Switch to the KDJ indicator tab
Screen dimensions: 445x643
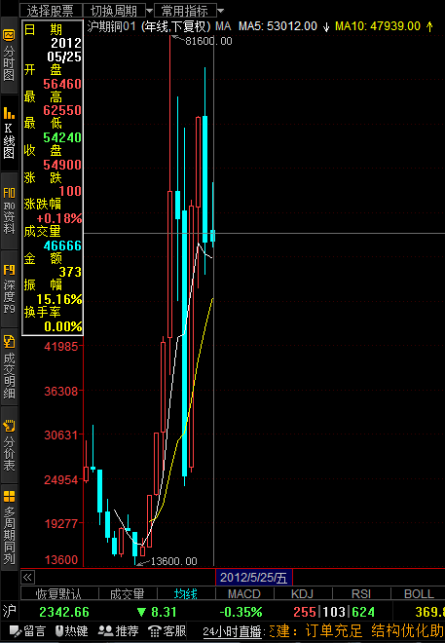pos(303,593)
